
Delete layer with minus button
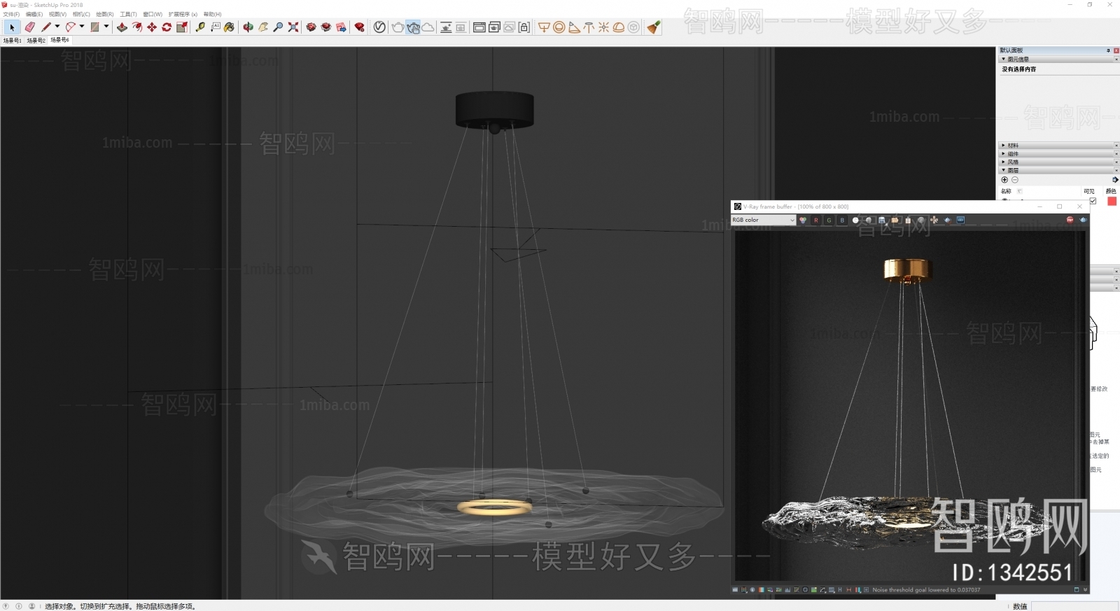pyautogui.click(x=1015, y=180)
